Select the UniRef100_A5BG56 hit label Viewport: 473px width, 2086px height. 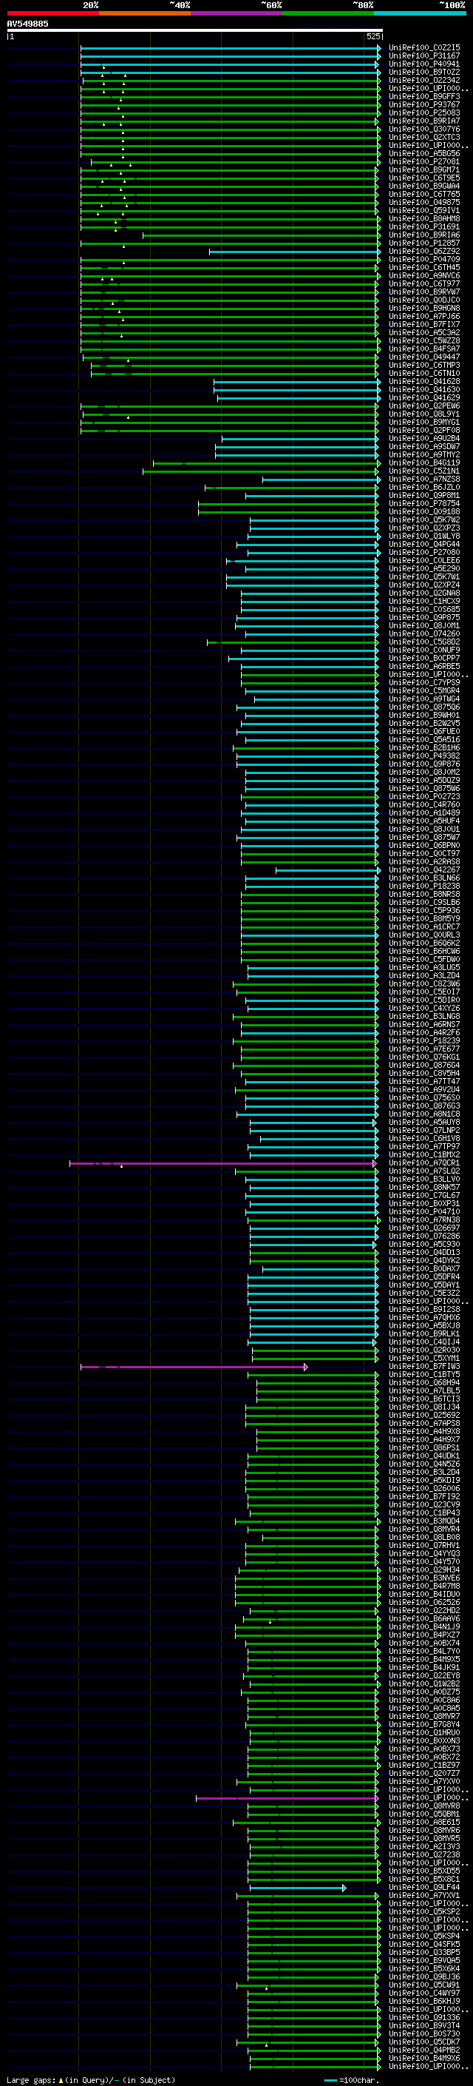pyautogui.click(x=424, y=154)
